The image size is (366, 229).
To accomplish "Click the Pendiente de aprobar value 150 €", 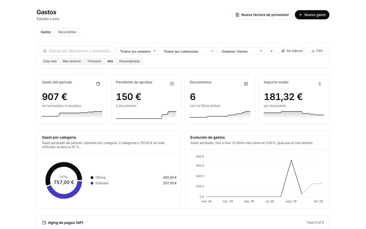I will click(x=129, y=97).
